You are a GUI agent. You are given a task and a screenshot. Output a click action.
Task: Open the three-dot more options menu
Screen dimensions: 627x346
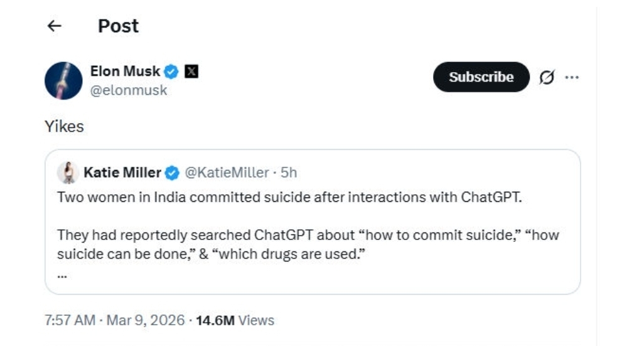[x=572, y=77]
